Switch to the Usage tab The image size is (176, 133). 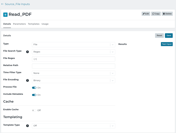[45, 24]
